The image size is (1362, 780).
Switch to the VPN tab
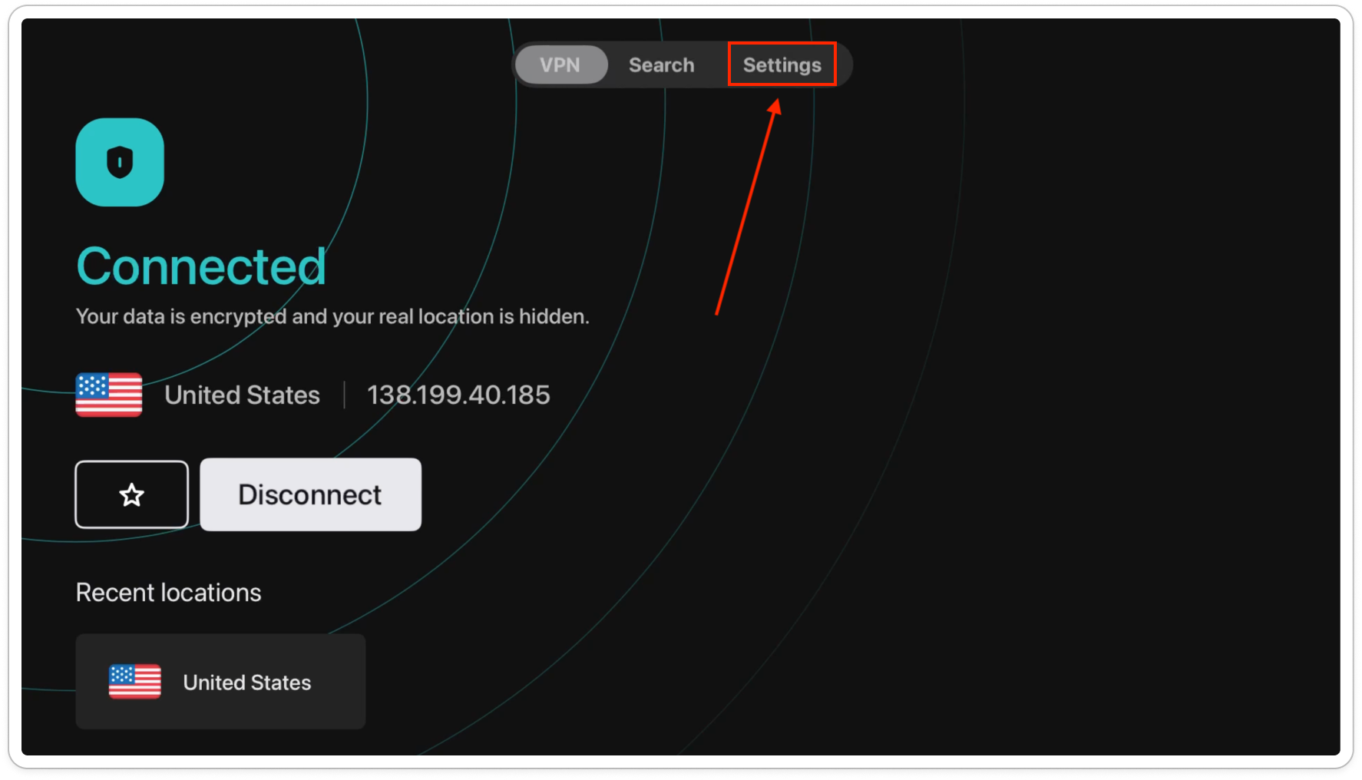560,65
